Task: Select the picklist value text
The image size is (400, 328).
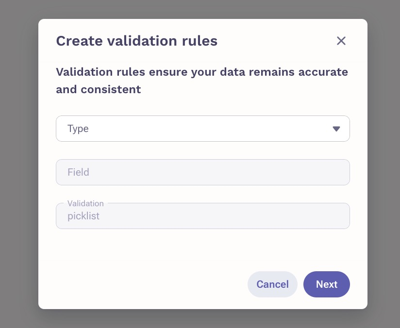Action: tap(83, 216)
